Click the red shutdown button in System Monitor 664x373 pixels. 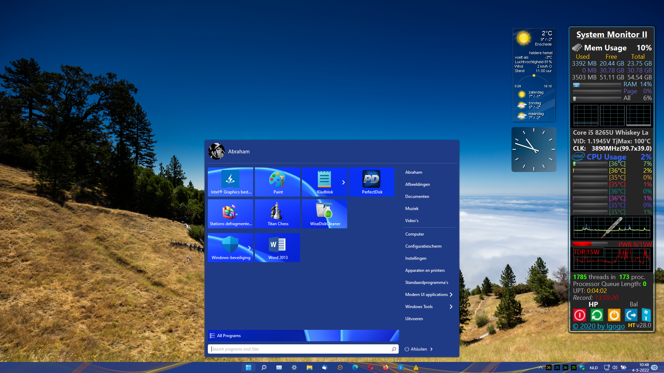580,315
